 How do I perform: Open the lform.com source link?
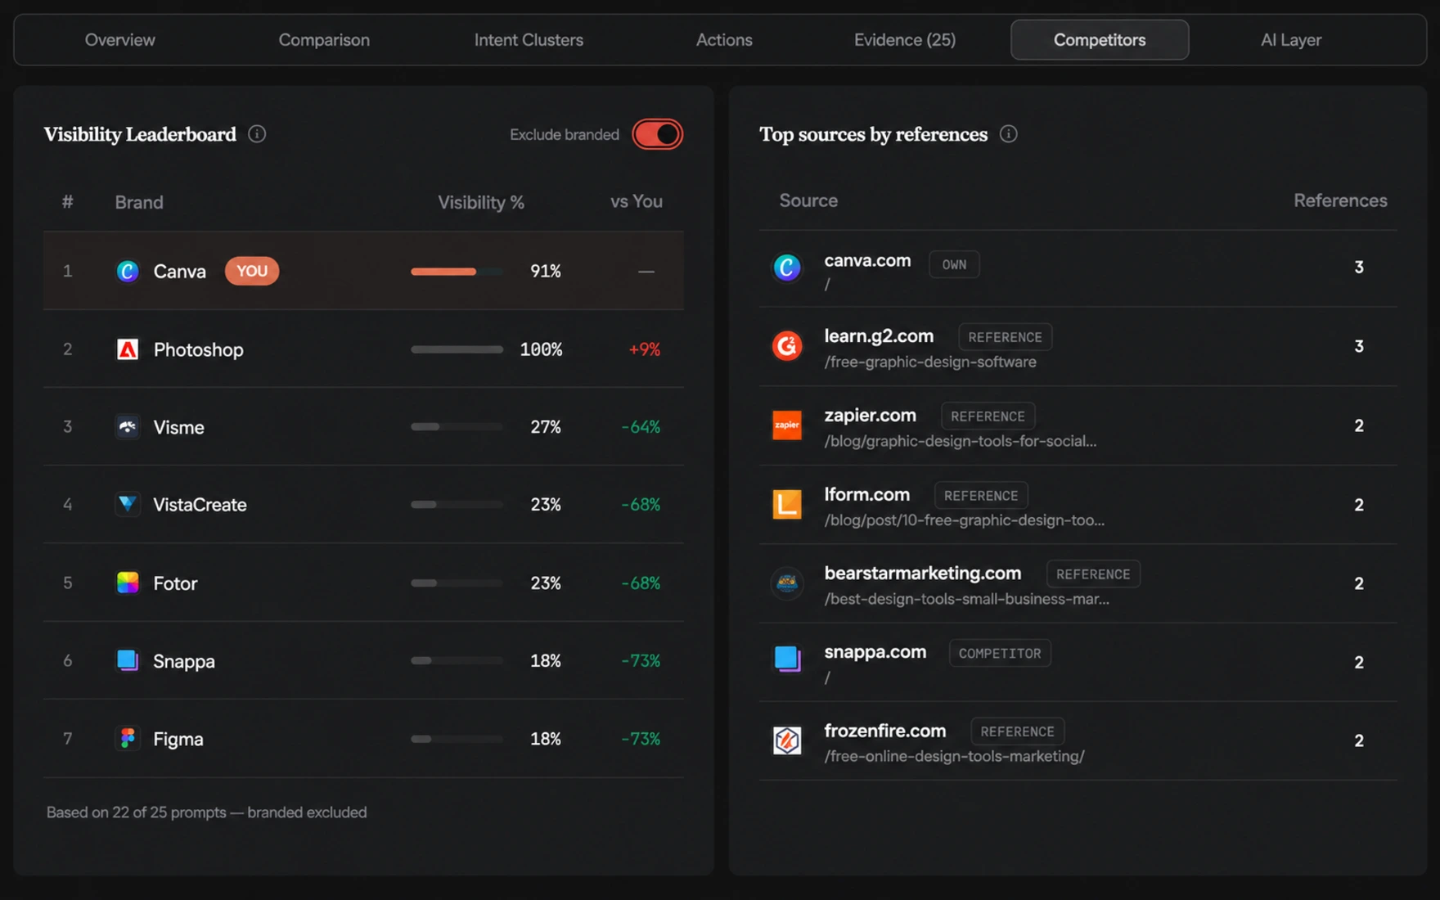(x=866, y=494)
